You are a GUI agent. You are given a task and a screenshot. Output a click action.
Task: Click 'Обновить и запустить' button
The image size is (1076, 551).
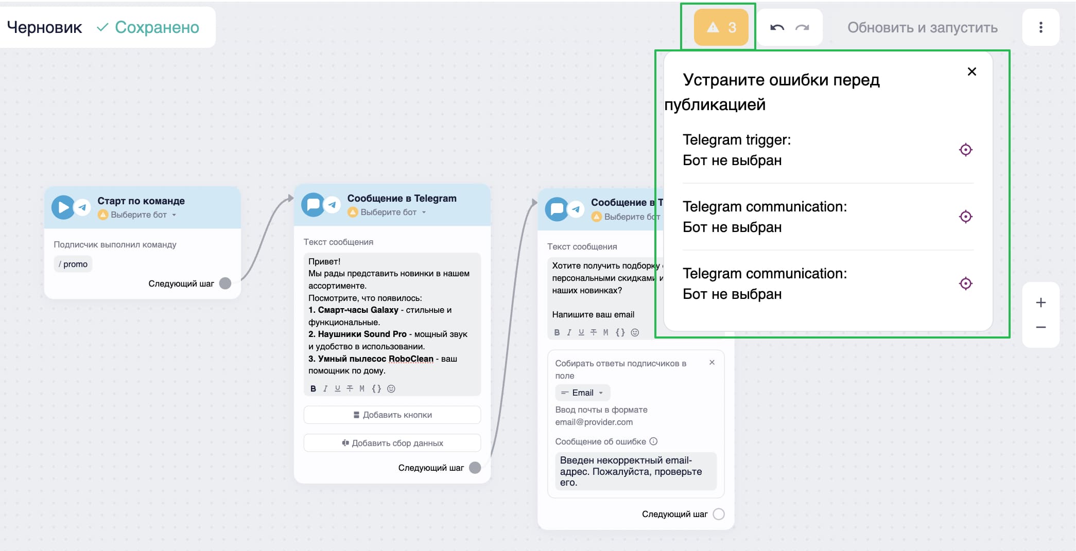click(922, 27)
